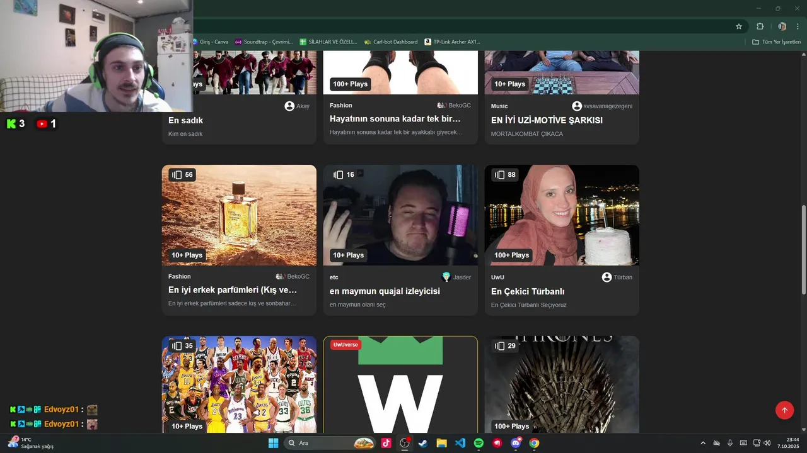Open the volume speaker tray icon
807x453 pixels.
click(767, 443)
